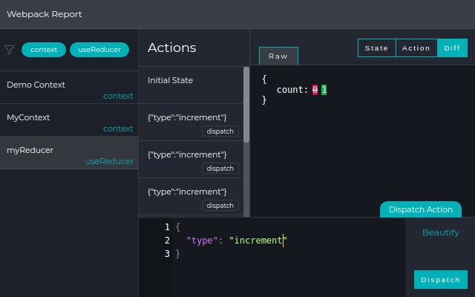Switch to the State view
Viewport: 475px width, 297px height.
coord(376,48)
